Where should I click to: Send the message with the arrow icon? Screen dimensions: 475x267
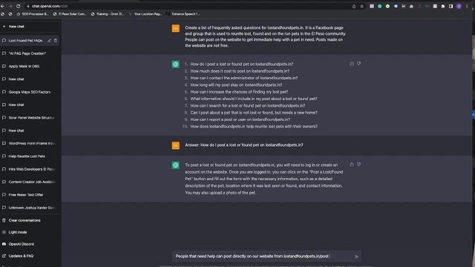click(356, 257)
